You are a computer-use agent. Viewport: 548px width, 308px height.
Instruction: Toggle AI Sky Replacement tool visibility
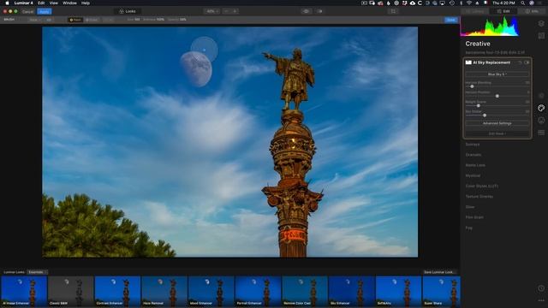click(x=527, y=62)
